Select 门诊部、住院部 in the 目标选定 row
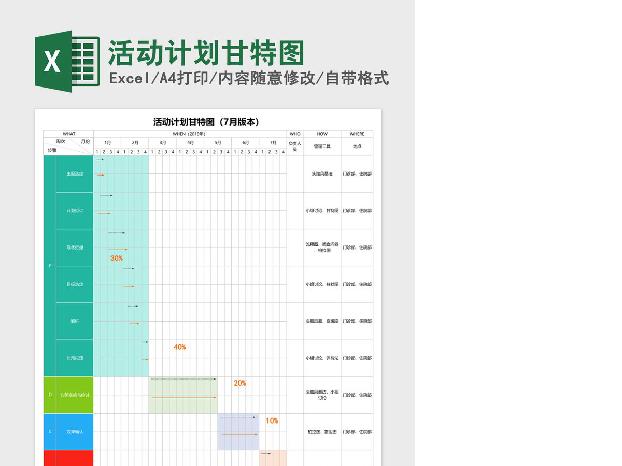 point(357,284)
